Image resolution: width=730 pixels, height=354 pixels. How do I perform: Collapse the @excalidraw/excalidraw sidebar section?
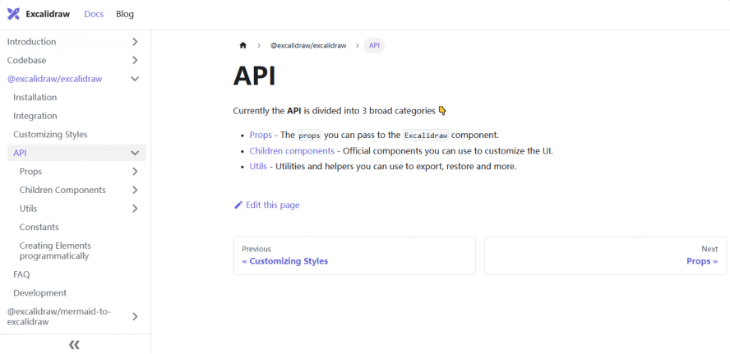[x=135, y=79]
